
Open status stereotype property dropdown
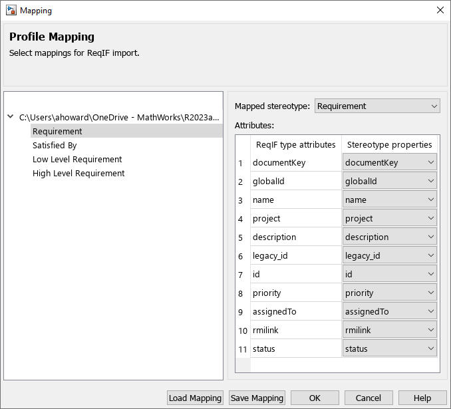click(x=389, y=349)
